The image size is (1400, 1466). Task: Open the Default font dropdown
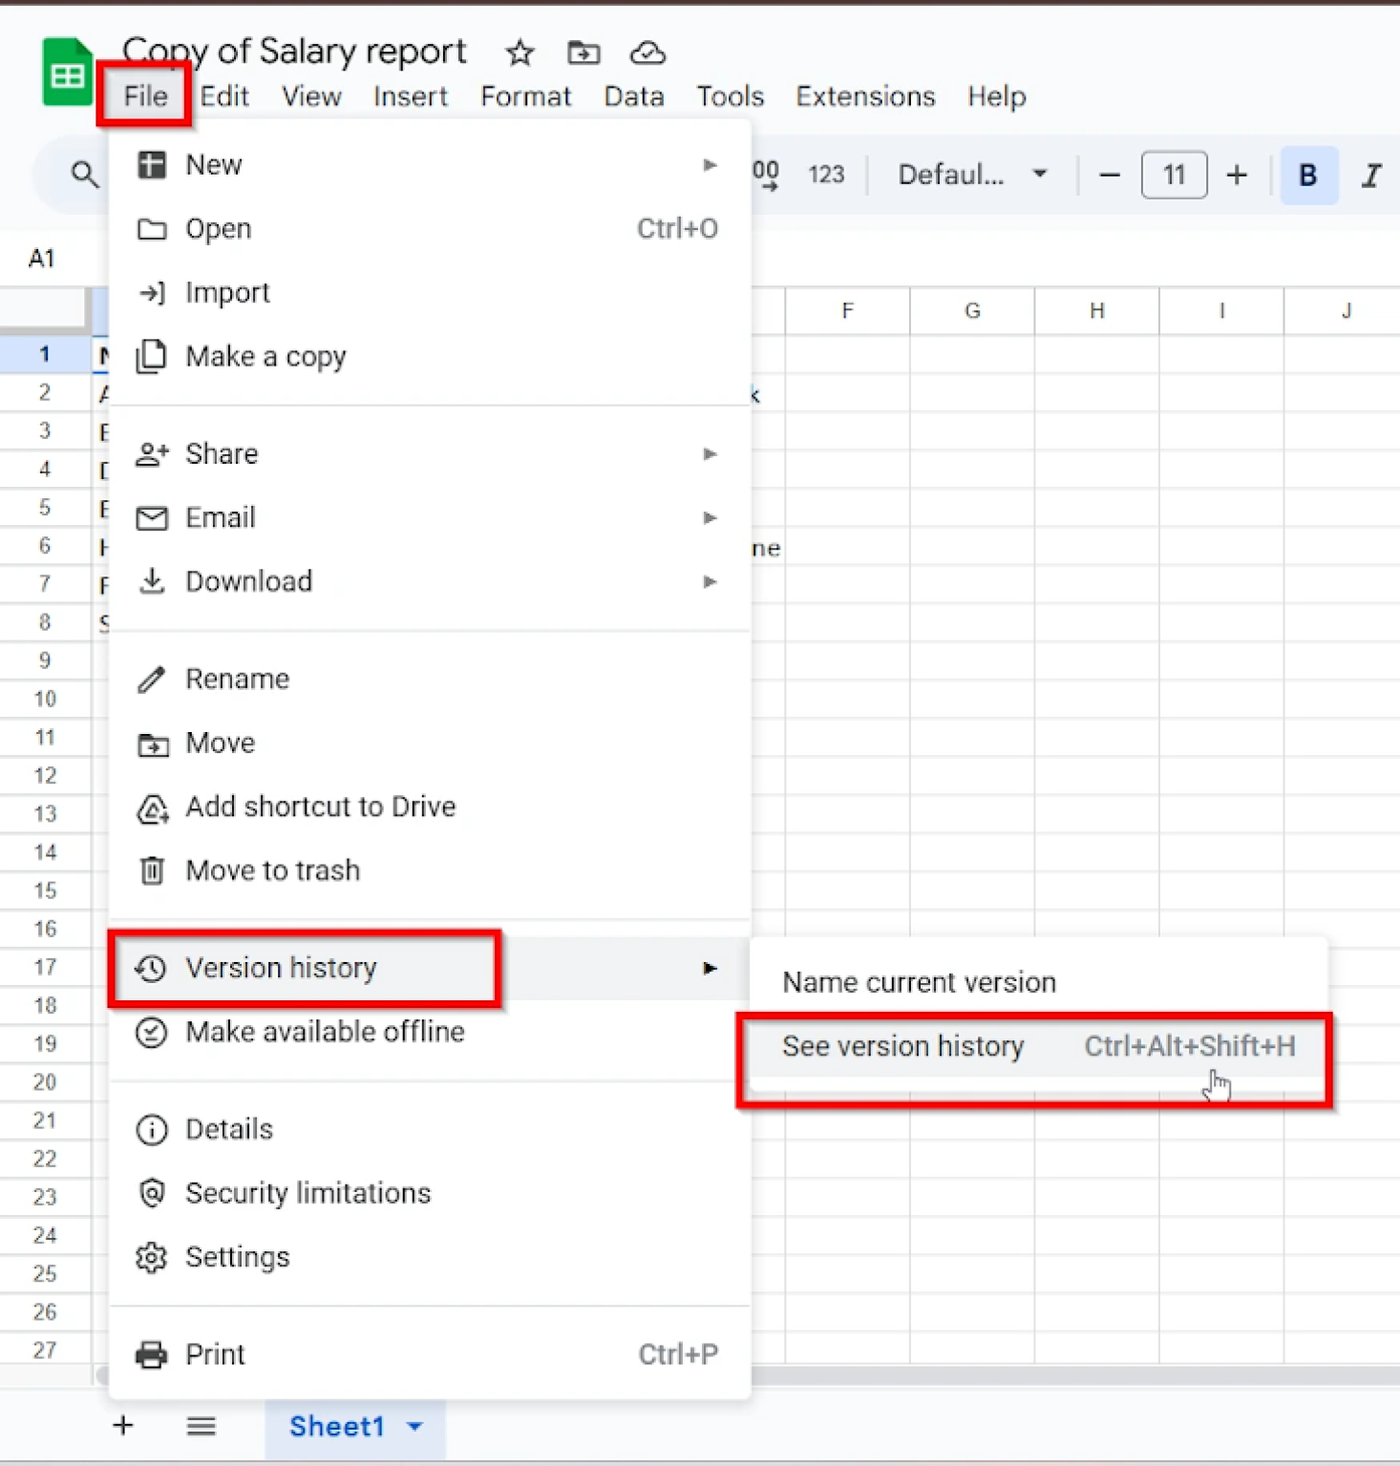click(x=969, y=175)
